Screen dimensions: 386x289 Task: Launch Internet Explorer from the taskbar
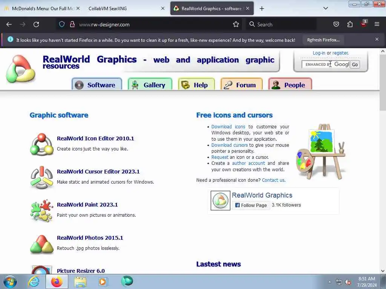click(34, 281)
